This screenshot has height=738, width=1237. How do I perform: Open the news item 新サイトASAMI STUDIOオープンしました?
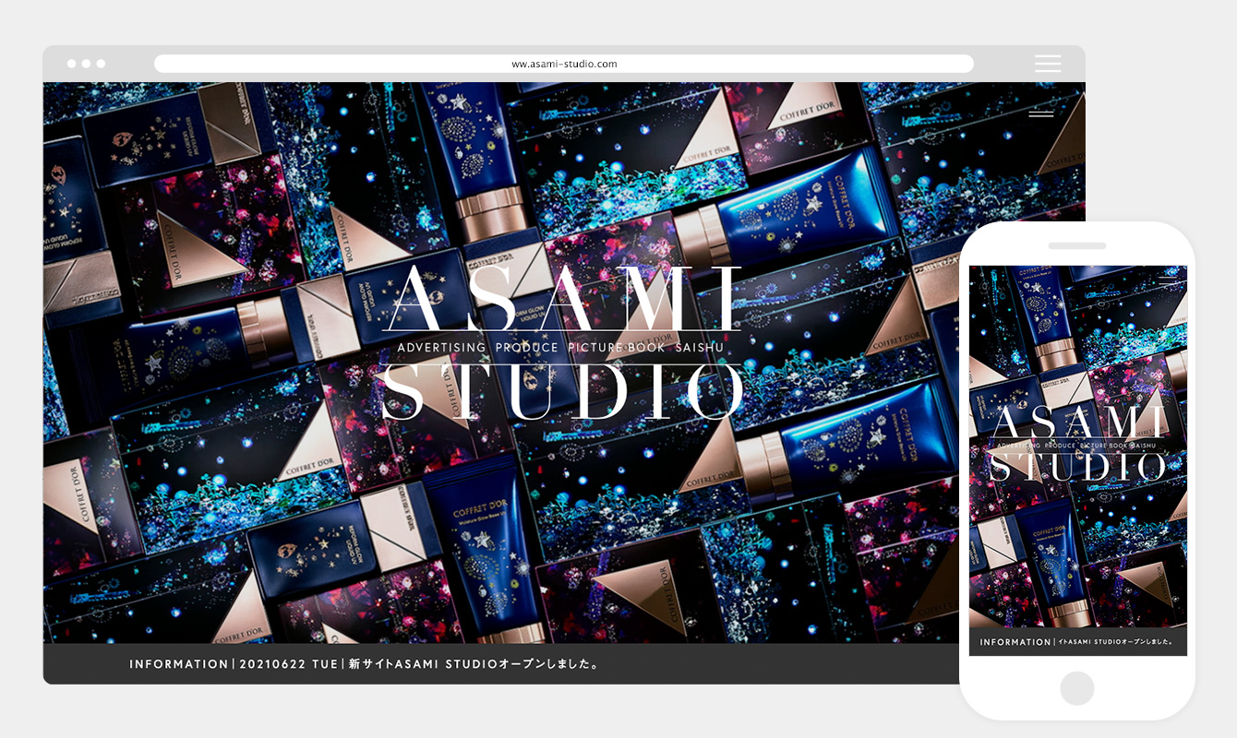(x=474, y=664)
